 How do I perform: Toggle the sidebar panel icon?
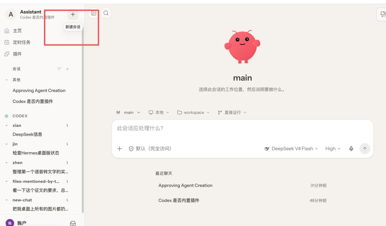point(94,13)
